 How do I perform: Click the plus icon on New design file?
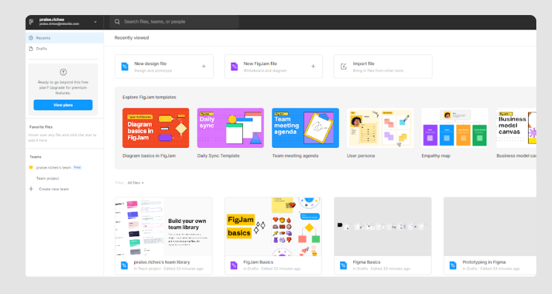pos(204,66)
